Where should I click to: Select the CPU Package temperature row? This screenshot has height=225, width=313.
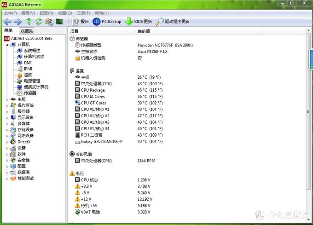(119, 90)
